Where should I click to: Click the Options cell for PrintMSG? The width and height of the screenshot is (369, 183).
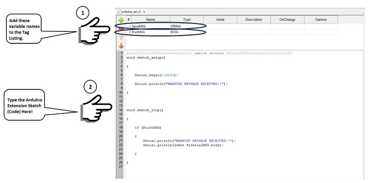[321, 32]
